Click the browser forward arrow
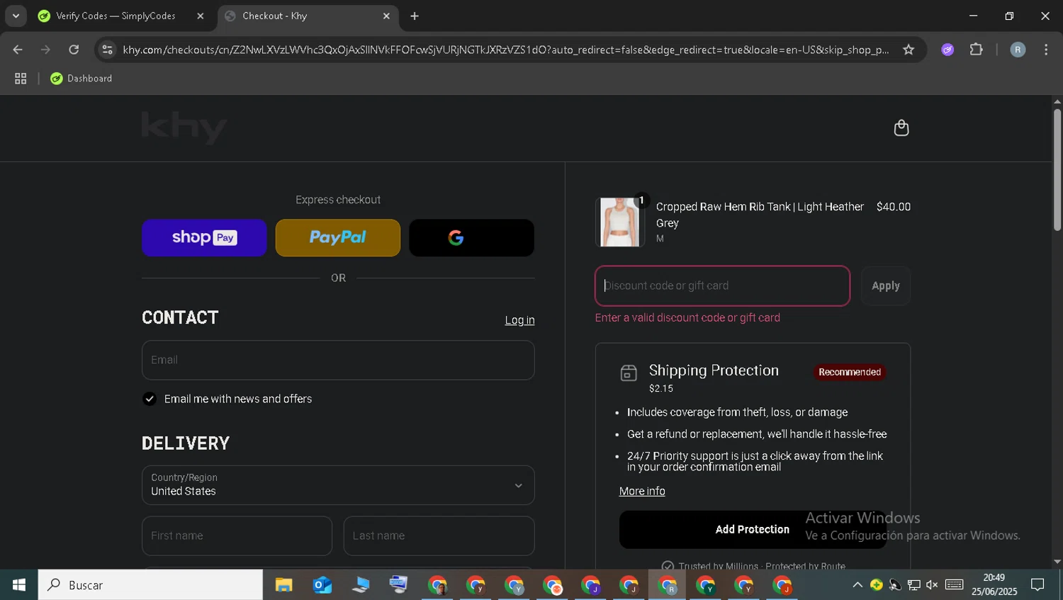 (x=45, y=50)
